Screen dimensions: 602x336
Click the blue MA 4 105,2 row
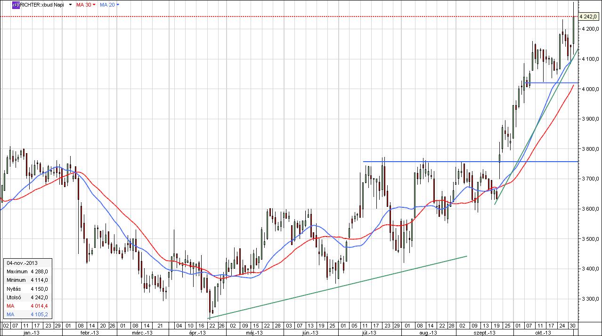[x=27, y=314]
